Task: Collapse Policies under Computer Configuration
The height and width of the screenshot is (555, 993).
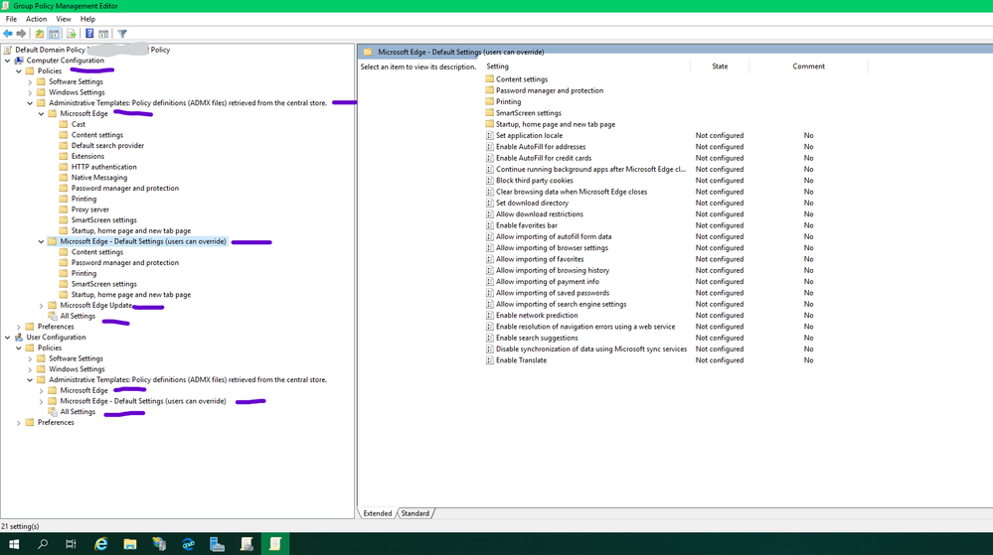Action: click(19, 71)
